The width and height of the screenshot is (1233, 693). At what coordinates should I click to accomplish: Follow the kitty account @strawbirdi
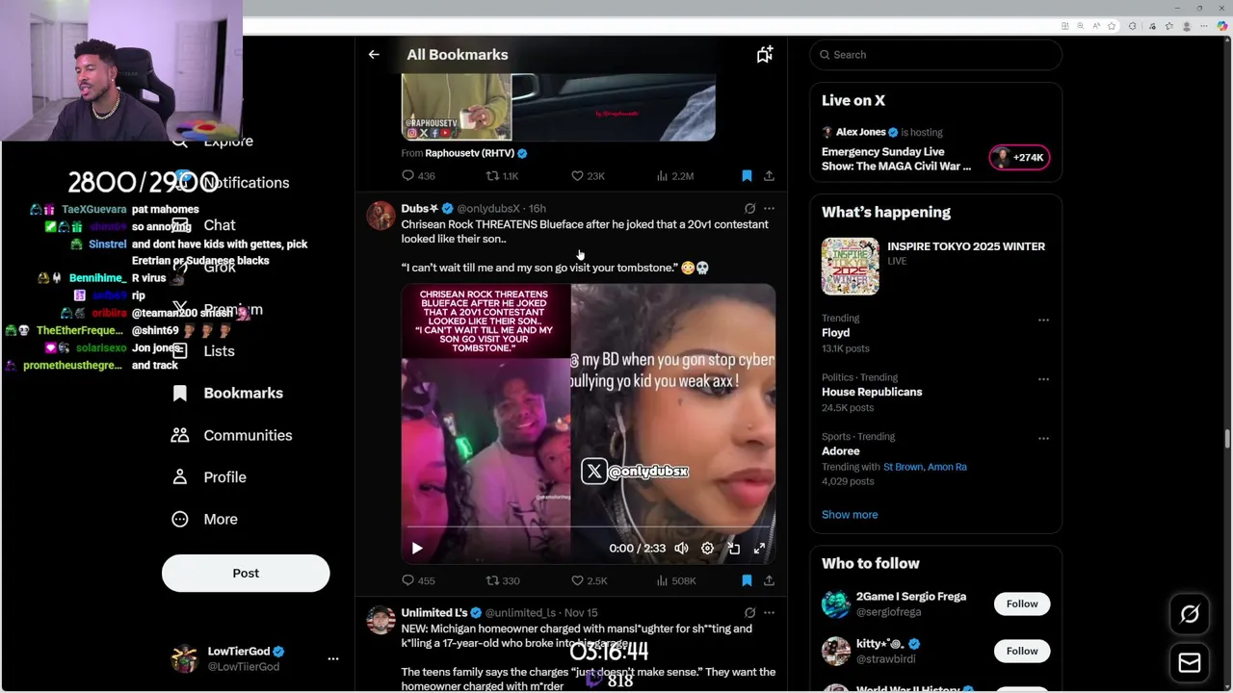click(1022, 651)
